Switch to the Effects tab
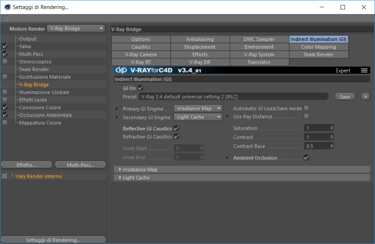This screenshot has width=375, height=244. (x=200, y=55)
